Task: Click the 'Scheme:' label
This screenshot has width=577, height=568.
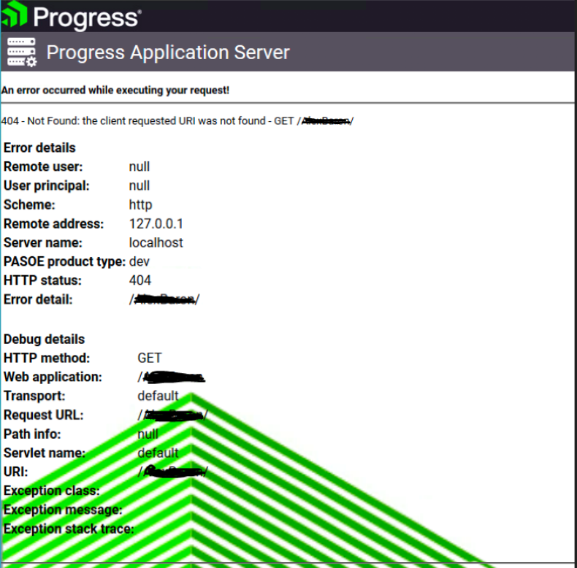Action: pos(29,205)
